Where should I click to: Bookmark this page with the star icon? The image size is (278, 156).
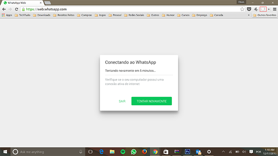(x=242, y=9)
